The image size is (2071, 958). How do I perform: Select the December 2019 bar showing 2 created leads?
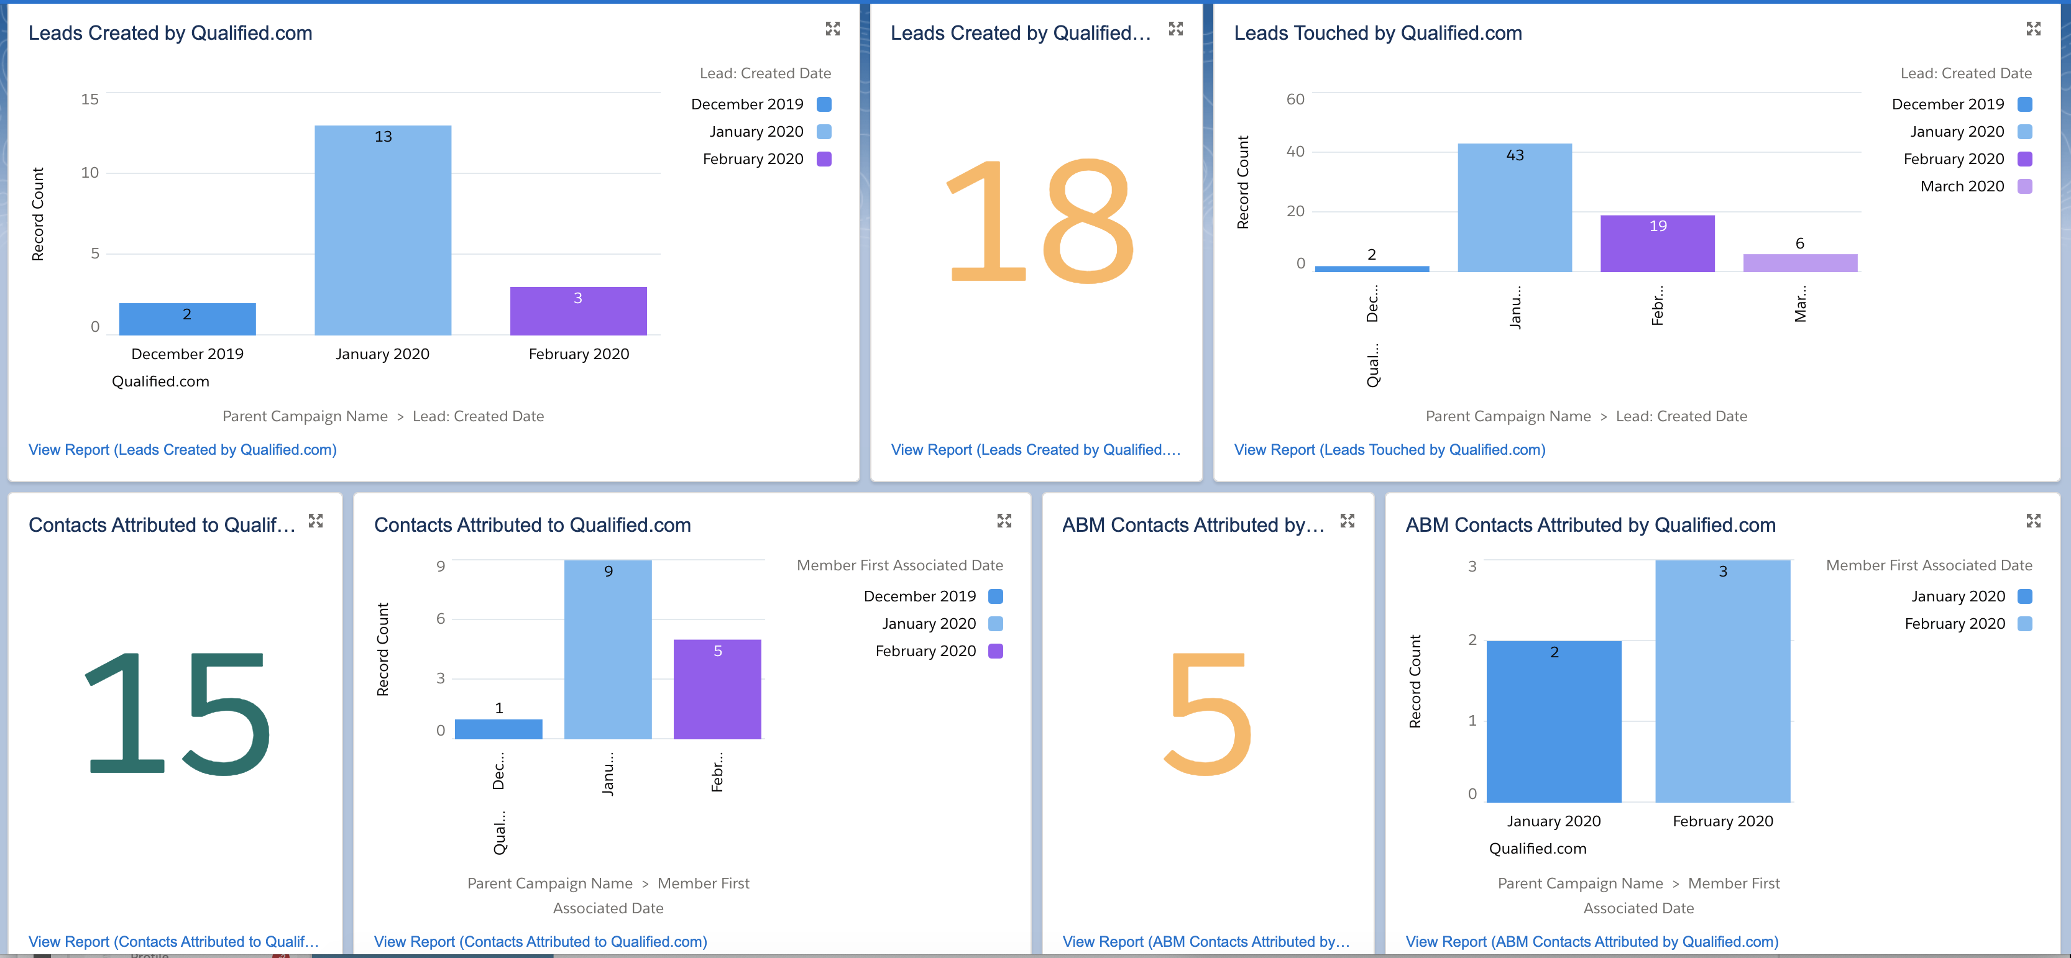pos(187,319)
